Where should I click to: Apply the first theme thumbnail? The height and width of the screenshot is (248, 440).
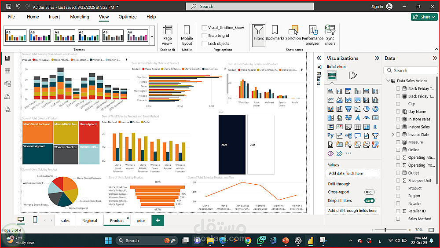[x=16, y=36]
